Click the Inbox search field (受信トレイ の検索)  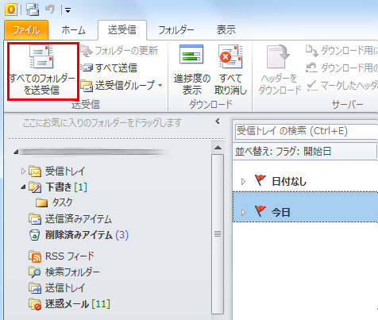click(307, 131)
